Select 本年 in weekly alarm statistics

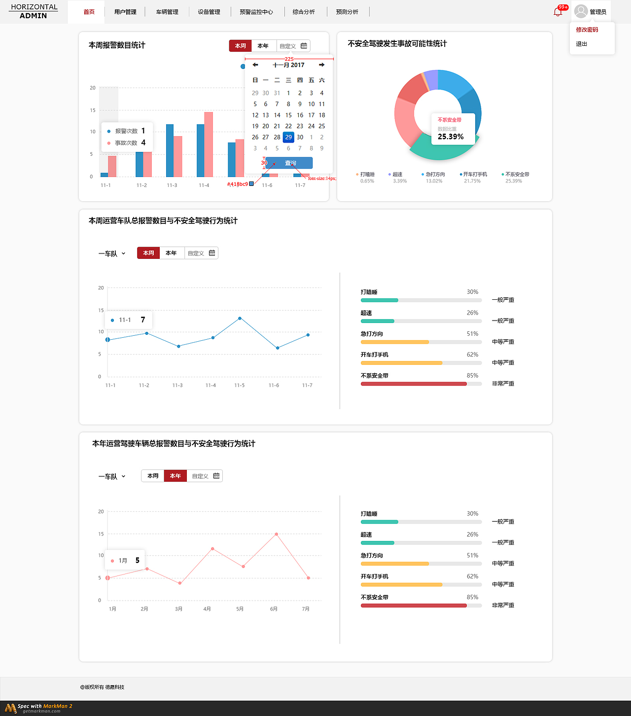[x=263, y=46]
